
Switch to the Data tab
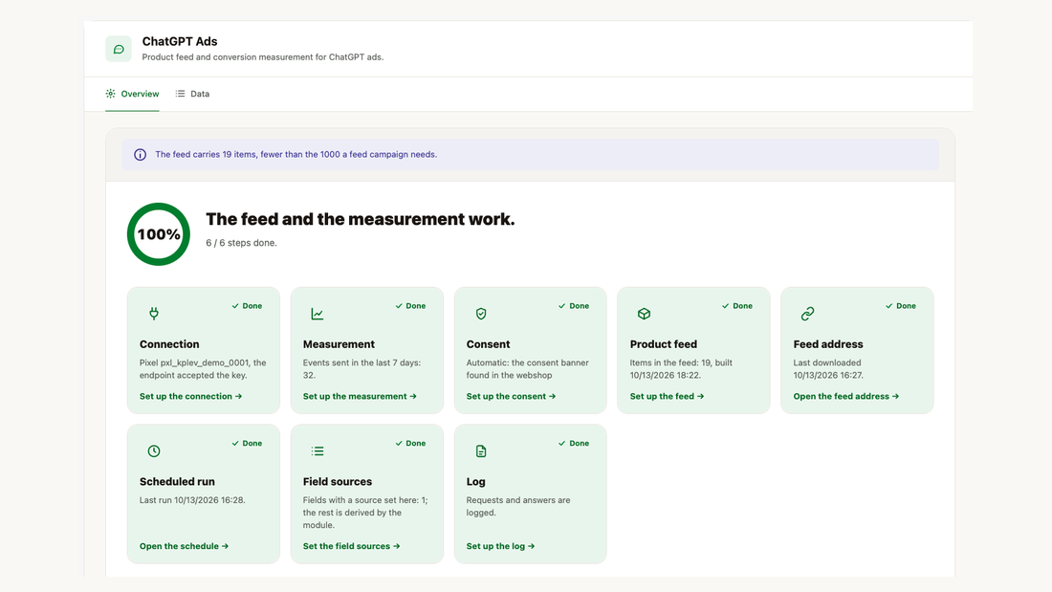(192, 94)
